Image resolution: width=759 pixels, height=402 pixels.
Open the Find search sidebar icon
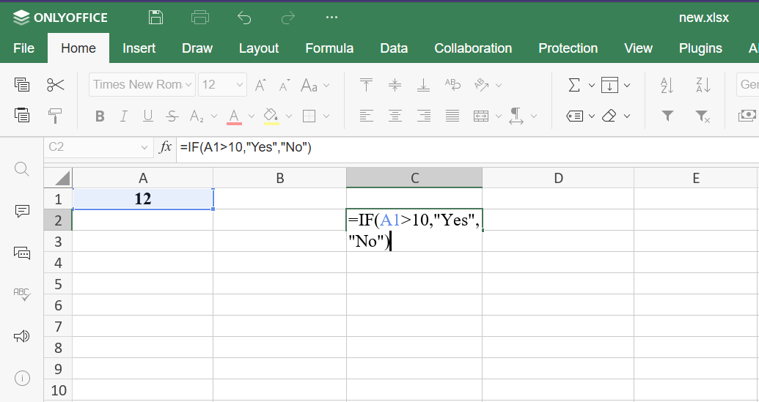click(x=22, y=168)
